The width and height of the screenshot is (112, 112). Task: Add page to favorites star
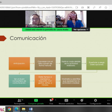pos(106,8)
